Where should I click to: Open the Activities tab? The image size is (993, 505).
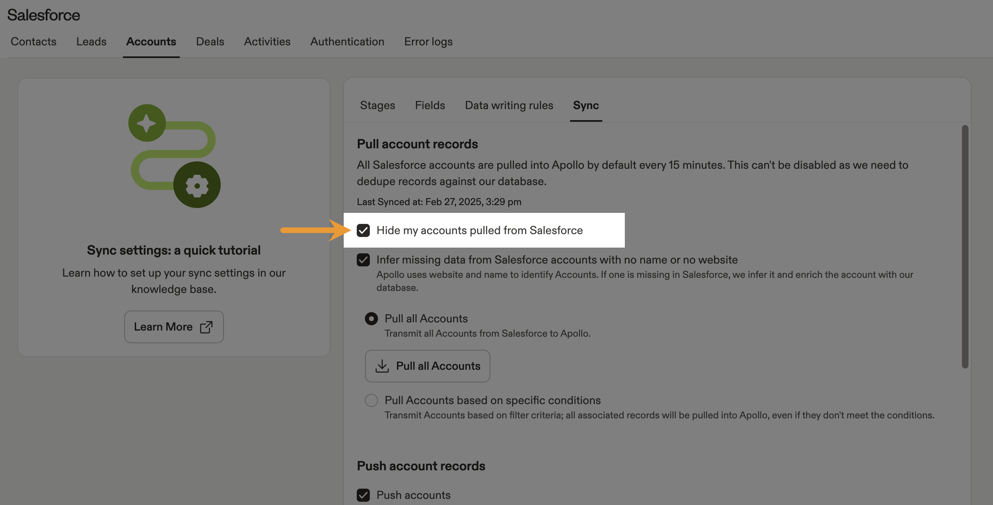tap(267, 42)
